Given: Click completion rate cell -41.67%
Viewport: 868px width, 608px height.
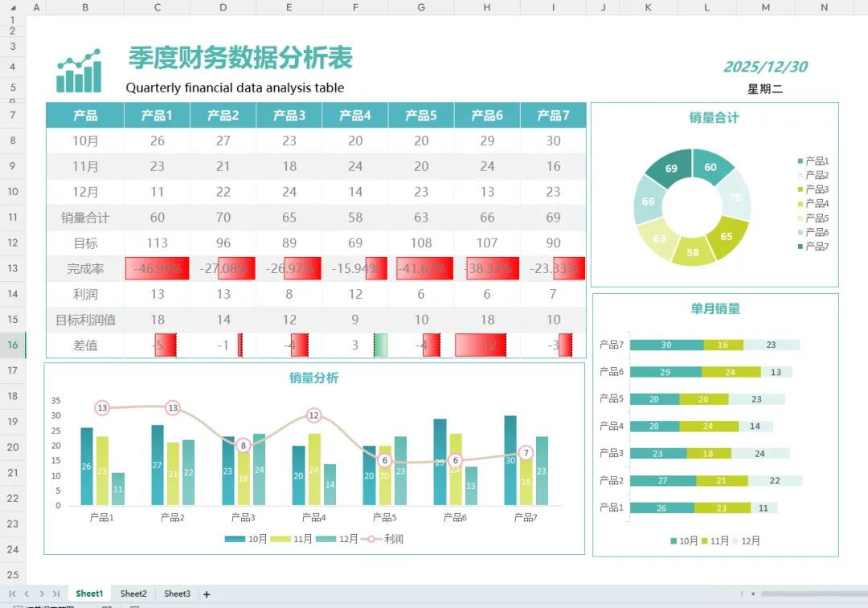Looking at the screenshot, I should coord(421,269).
